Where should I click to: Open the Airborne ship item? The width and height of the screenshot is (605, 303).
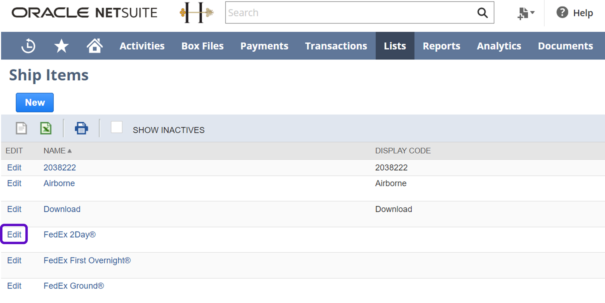59,183
